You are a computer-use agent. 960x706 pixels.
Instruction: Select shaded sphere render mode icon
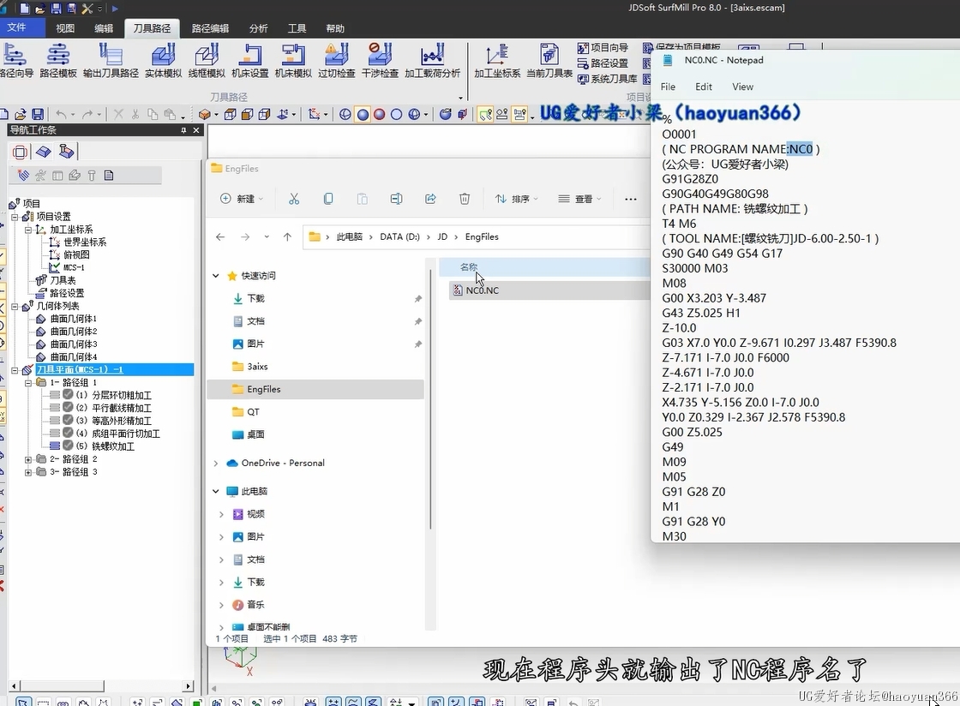pyautogui.click(x=363, y=115)
